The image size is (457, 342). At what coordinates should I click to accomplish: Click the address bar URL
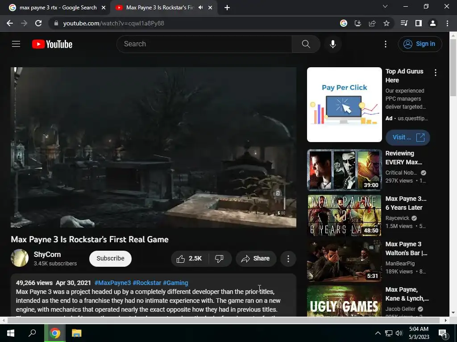[113, 23]
